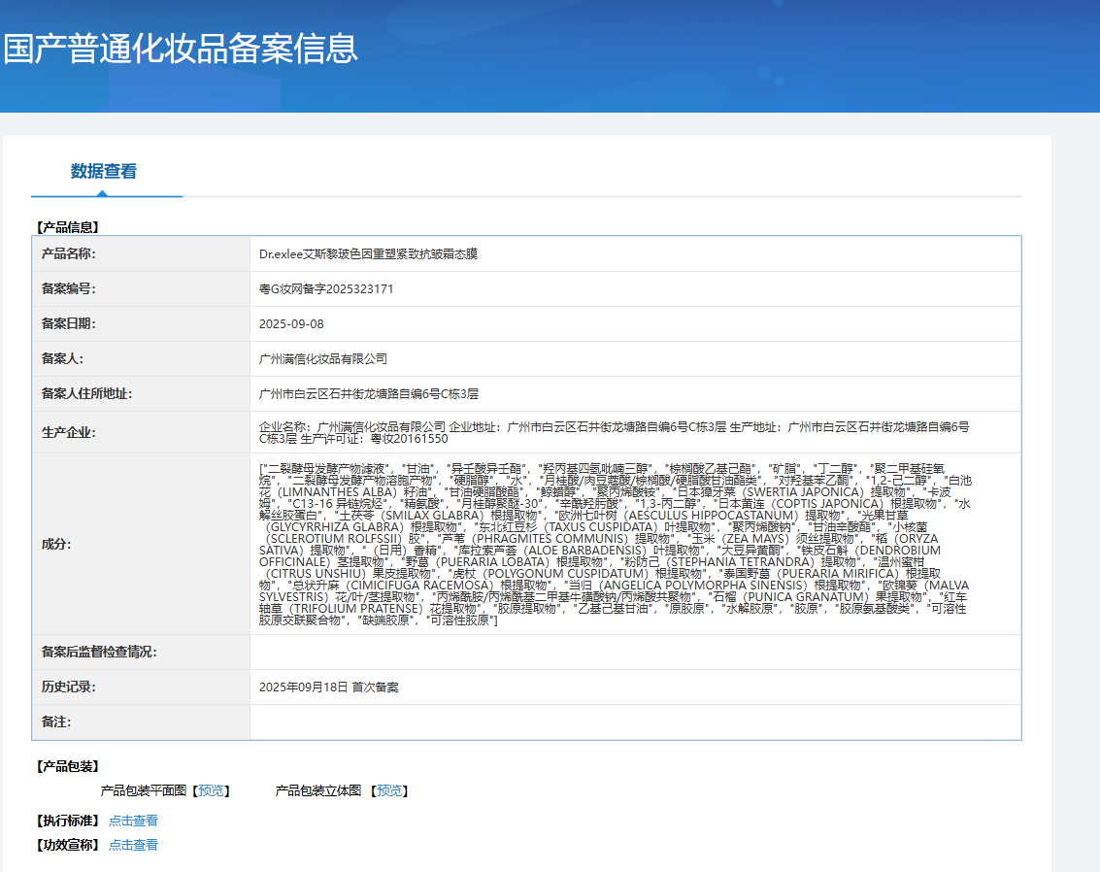Viewport: 1100px width, 872px height.
Task: Click the 备案人住所地址 address value
Action: [x=368, y=393]
